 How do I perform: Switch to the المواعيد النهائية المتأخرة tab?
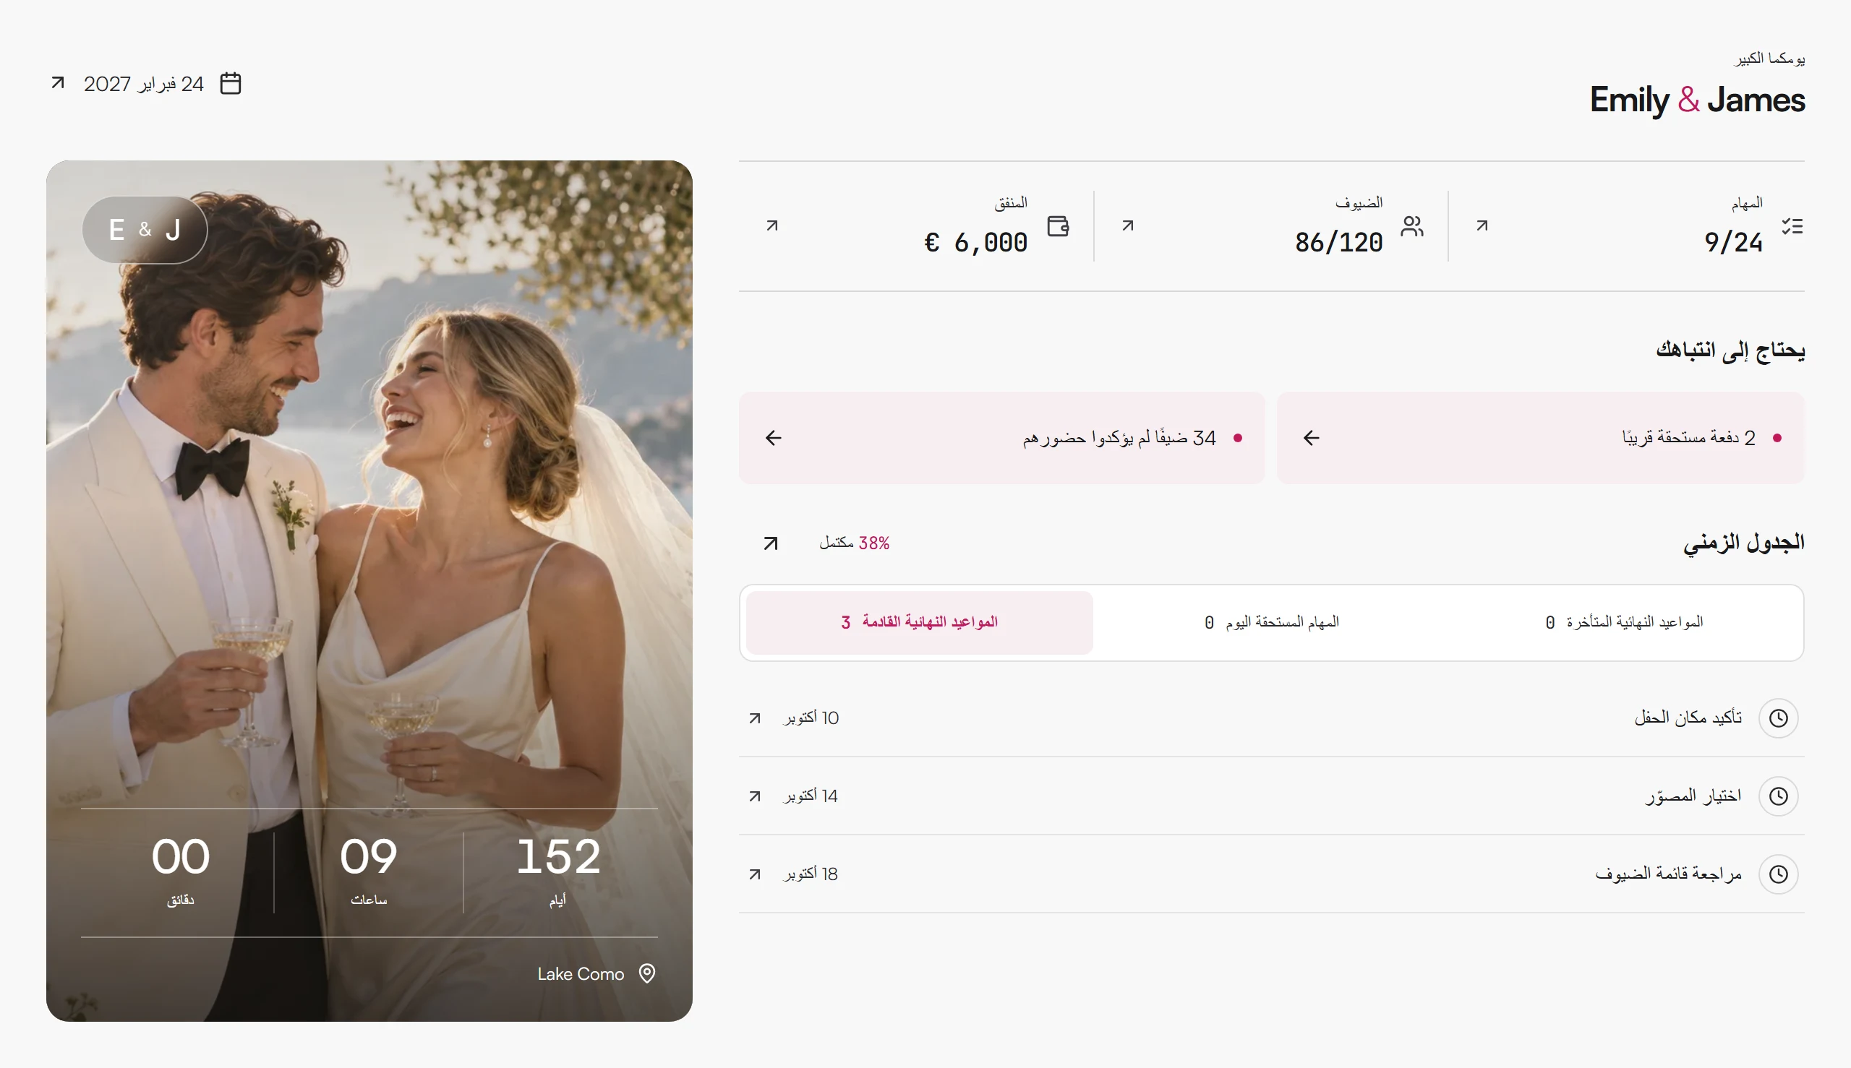[1624, 622]
